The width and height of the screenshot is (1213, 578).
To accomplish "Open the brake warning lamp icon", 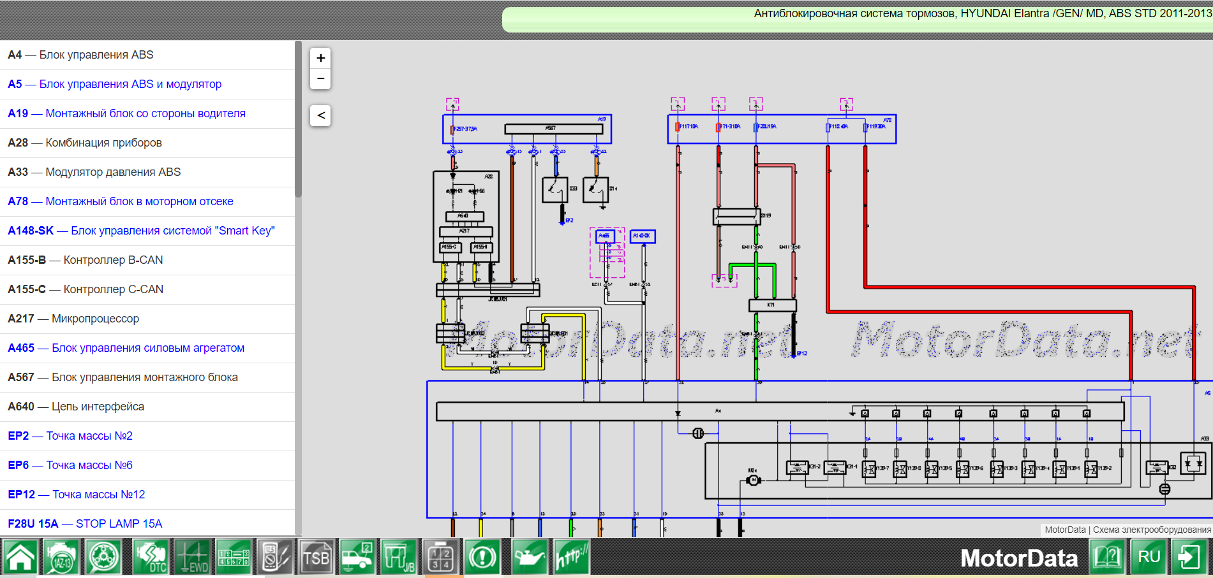I will (x=482, y=557).
